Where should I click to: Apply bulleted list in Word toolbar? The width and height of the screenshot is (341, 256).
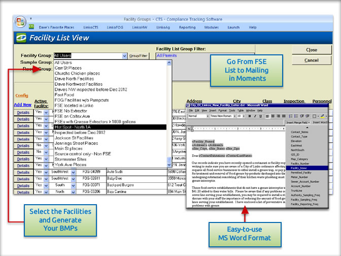pyautogui.click(x=296, y=116)
